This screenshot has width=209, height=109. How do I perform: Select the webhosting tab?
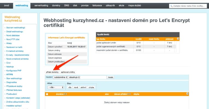tap(22, 5)
